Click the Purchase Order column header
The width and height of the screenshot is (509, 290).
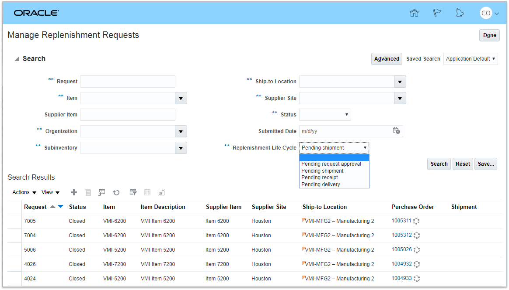point(413,207)
